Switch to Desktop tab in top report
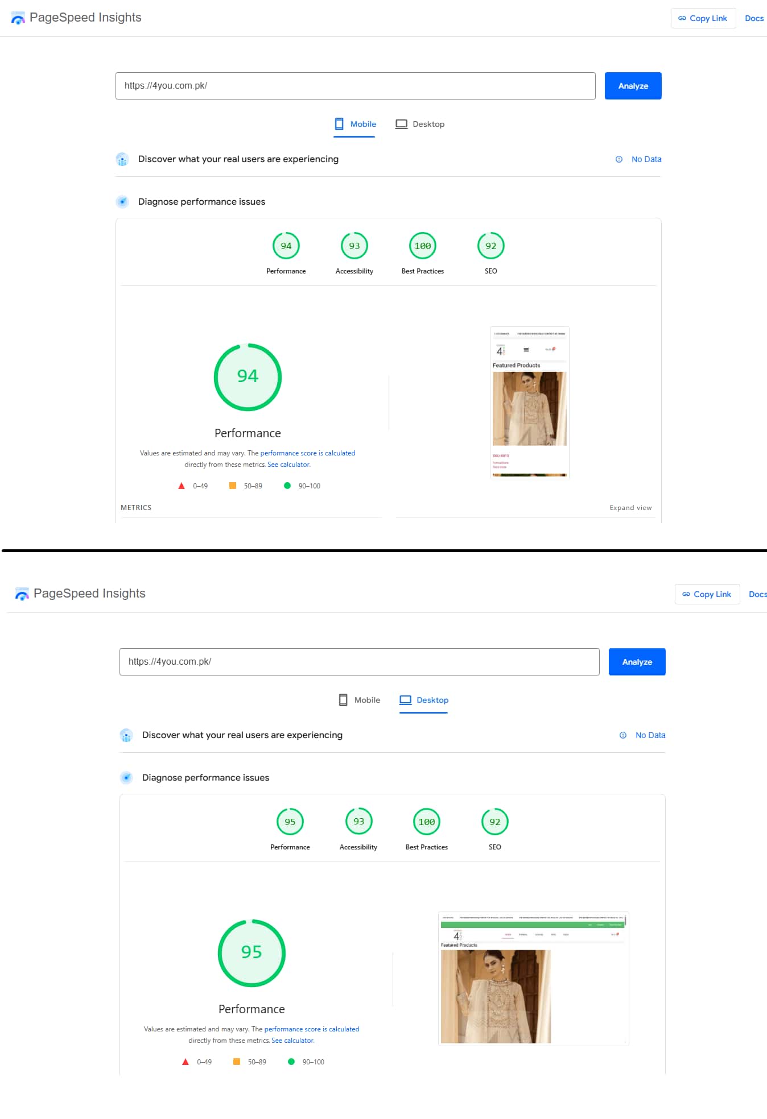767x1119 pixels. (420, 124)
